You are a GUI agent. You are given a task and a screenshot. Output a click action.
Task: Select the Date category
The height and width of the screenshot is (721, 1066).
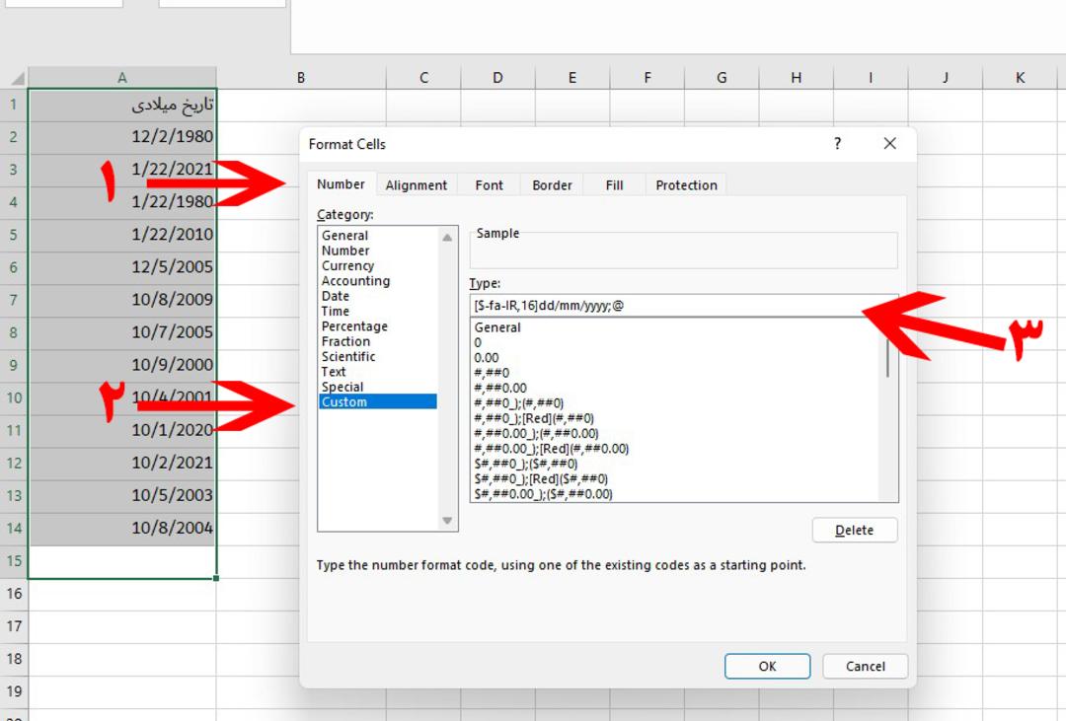pos(336,296)
